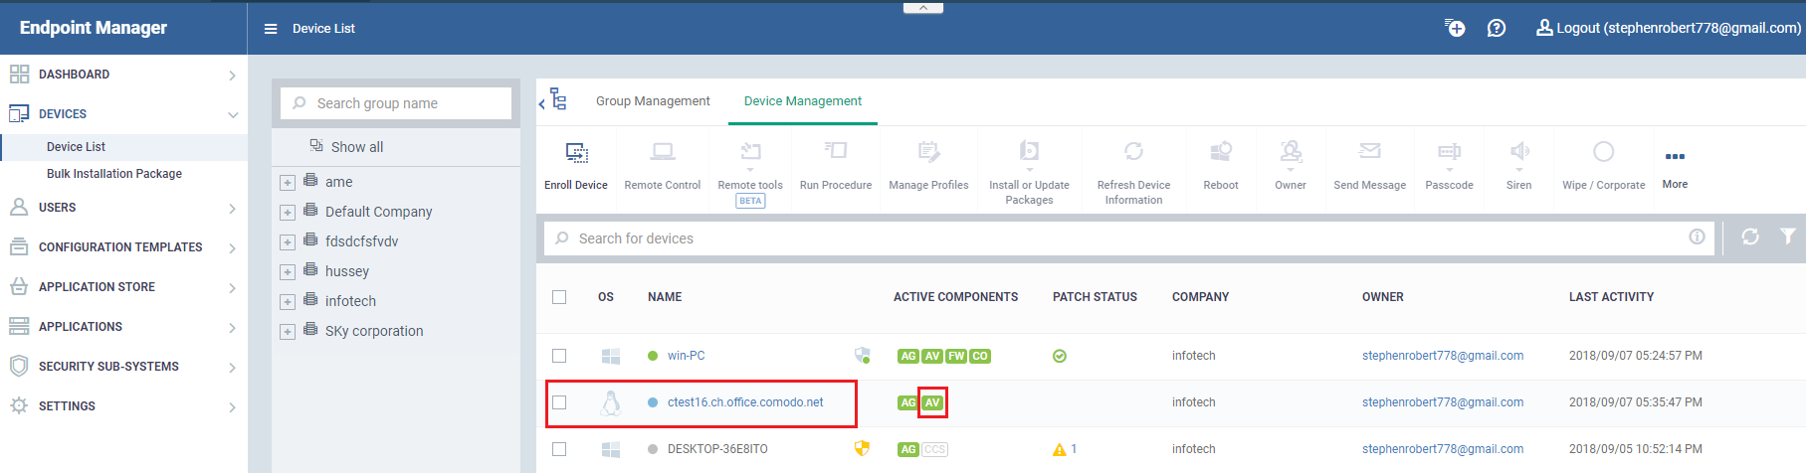Click the green patch status checkmark for win-PC
Viewport: 1806px width, 473px height.
[x=1060, y=356]
